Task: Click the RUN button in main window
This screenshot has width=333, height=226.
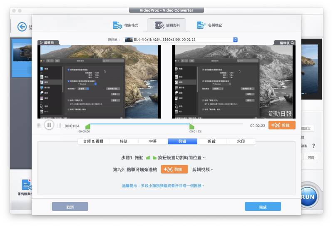Action: tap(308, 197)
